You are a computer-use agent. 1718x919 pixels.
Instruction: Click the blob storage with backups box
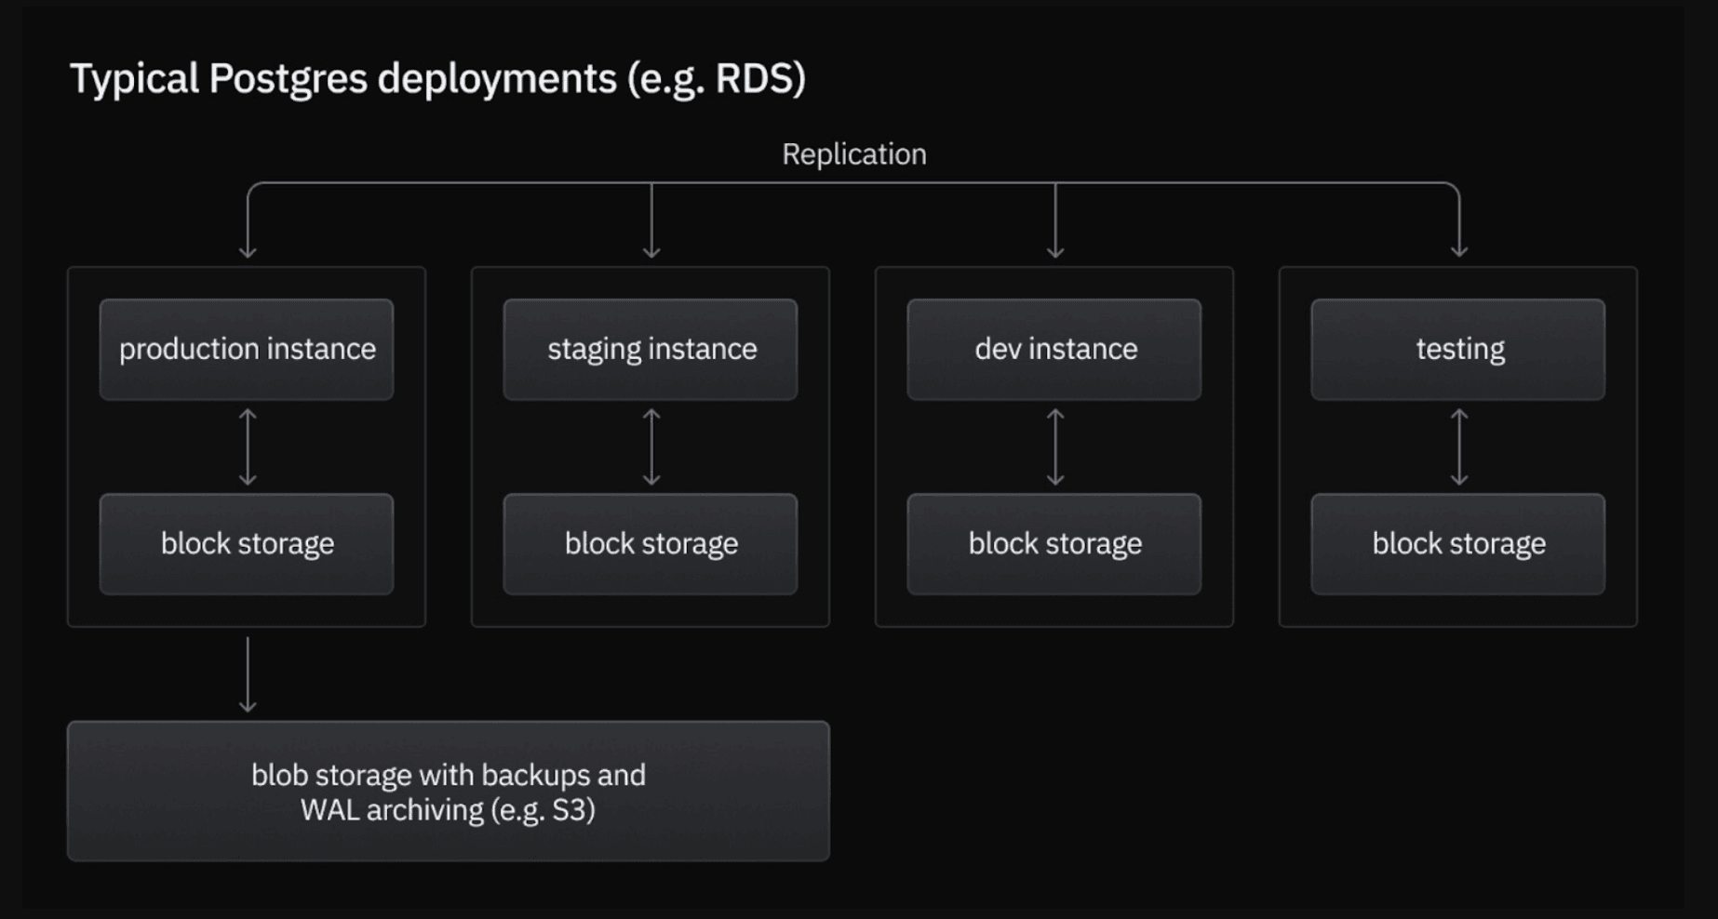[x=448, y=791]
